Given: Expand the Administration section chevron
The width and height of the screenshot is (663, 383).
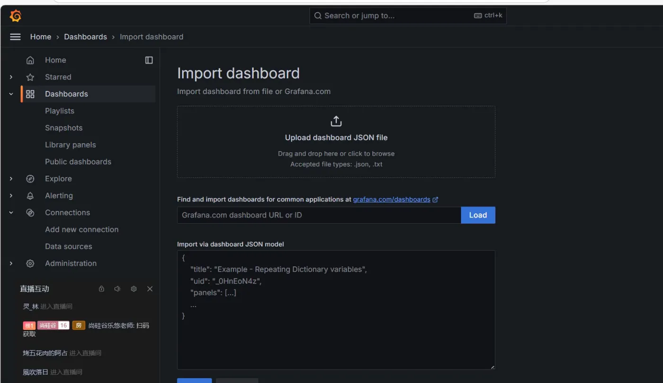Looking at the screenshot, I should pos(11,263).
